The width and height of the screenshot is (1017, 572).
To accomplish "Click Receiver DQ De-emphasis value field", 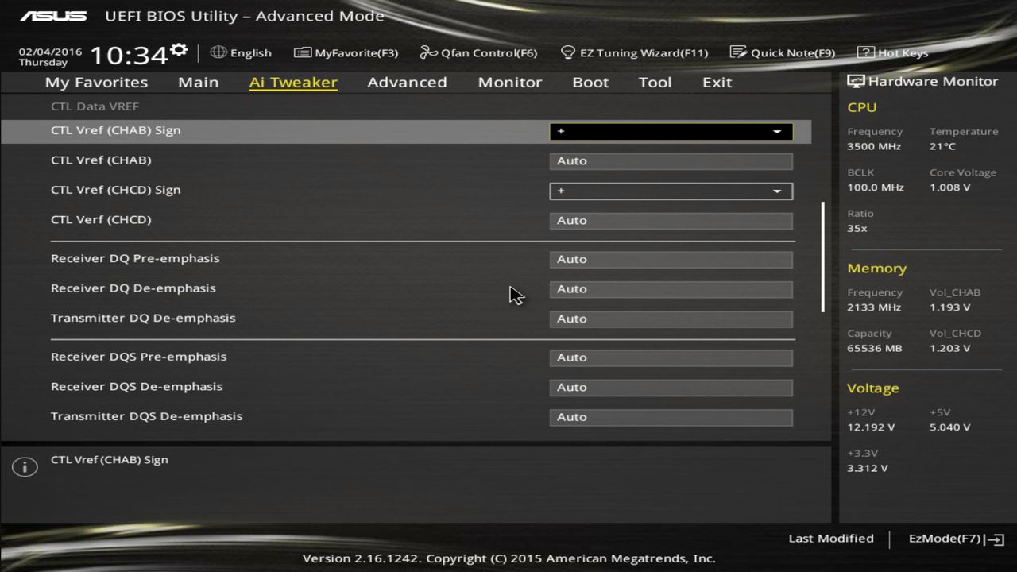I will point(671,289).
